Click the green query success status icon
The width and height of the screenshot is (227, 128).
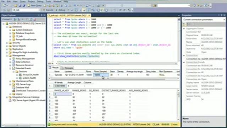[49, 124]
